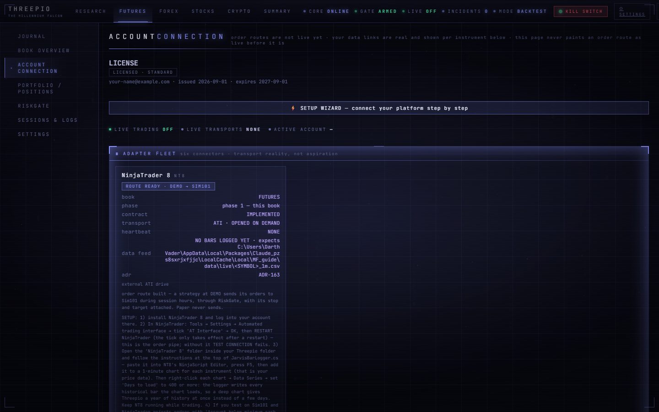Click the green dot inside Kill Switch

coord(561,11)
